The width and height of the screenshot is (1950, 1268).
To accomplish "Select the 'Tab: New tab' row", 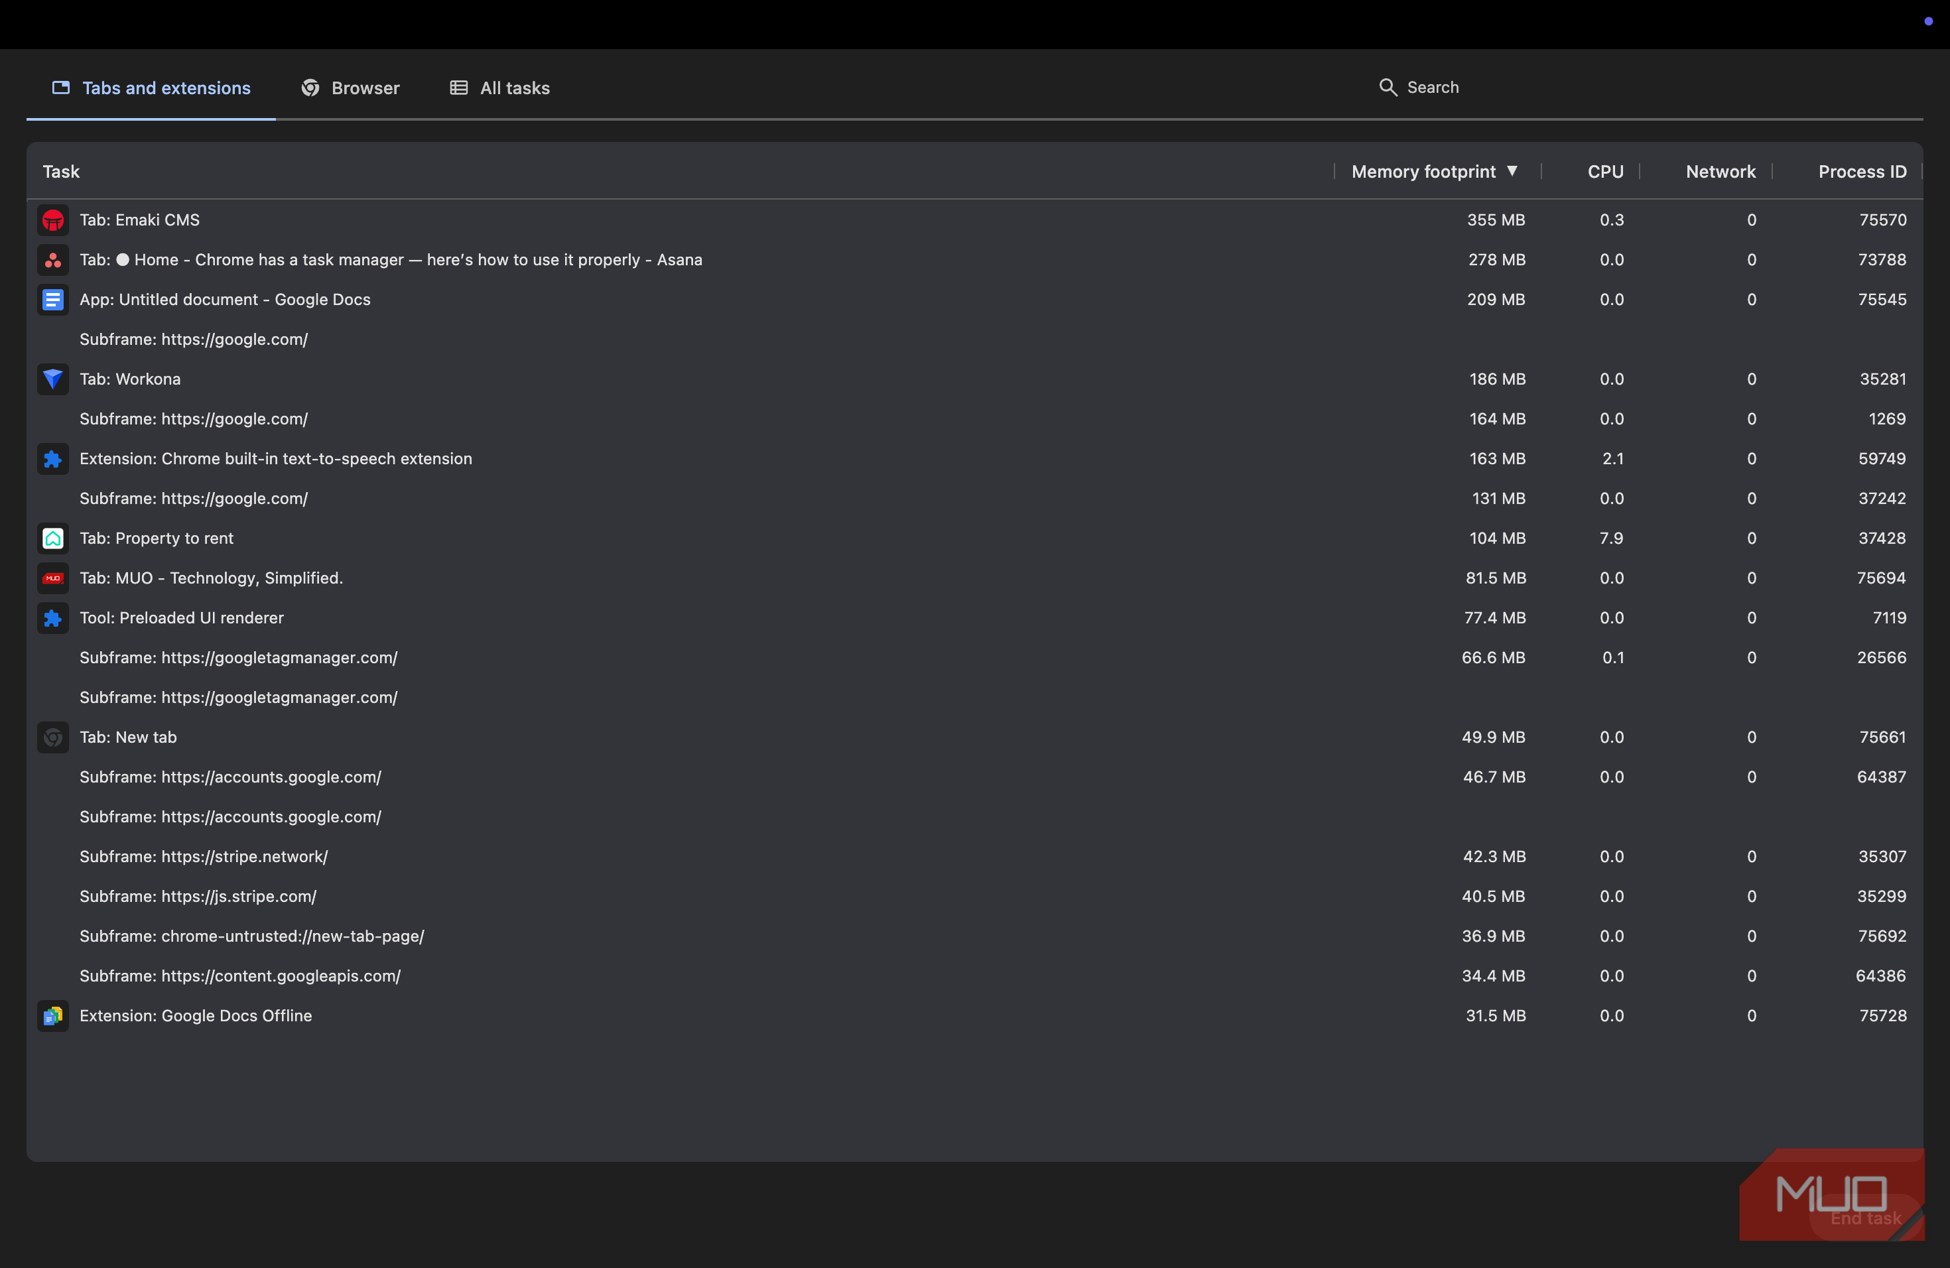I will pyautogui.click(x=974, y=738).
